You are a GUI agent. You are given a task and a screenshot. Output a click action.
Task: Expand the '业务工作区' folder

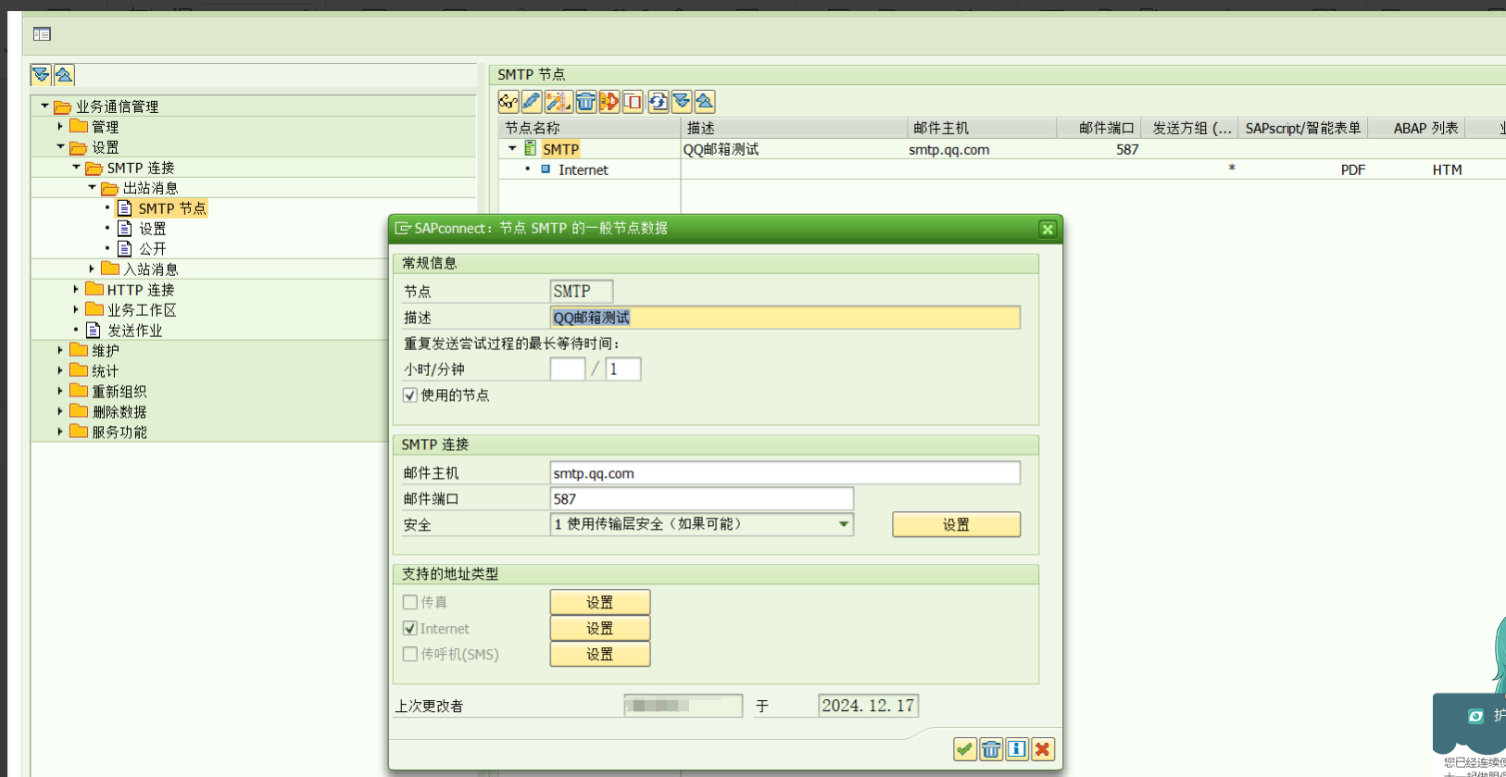(x=76, y=309)
